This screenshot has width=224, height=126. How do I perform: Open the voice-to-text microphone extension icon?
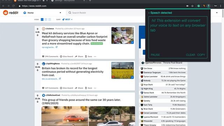click(209, 6)
